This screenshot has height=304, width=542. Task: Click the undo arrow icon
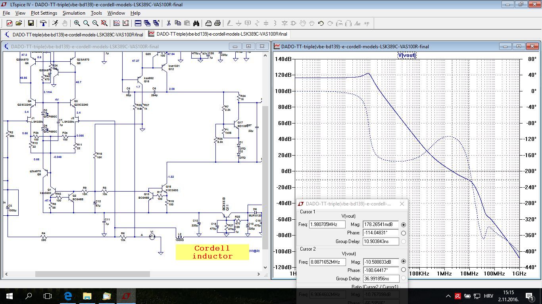pos(321,23)
